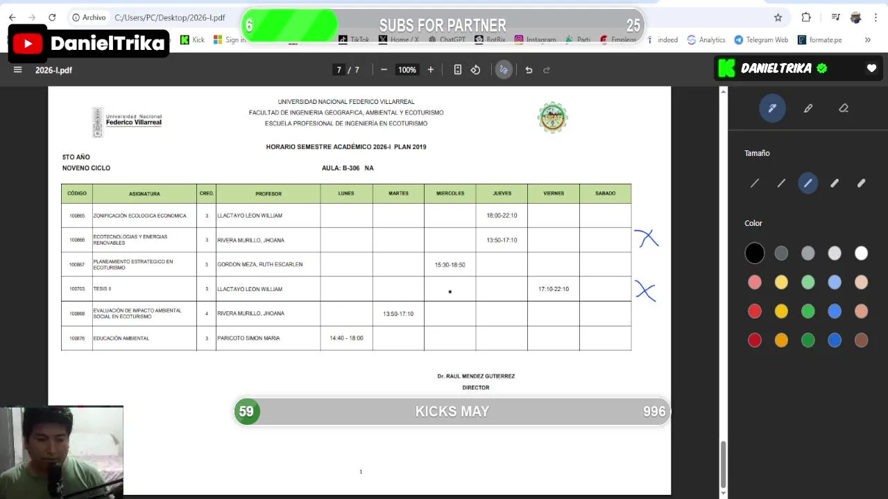Reload the current page

tap(52, 17)
